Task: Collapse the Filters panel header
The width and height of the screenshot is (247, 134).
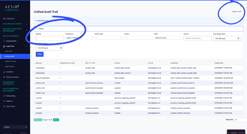Action: pyautogui.click(x=138, y=29)
